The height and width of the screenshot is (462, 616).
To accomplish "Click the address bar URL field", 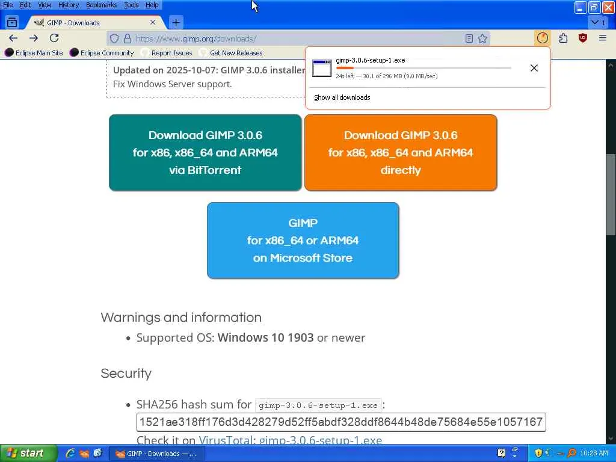I will [298, 38].
